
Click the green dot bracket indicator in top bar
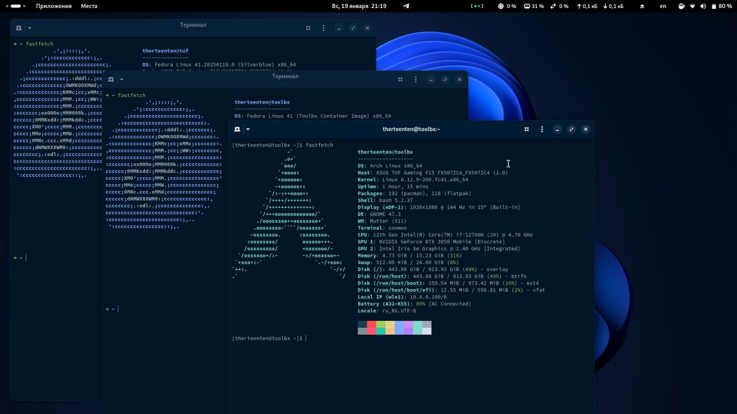477,6
